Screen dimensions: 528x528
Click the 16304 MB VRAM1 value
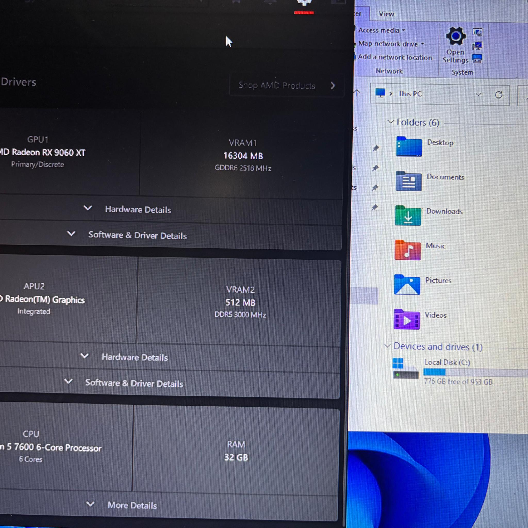(243, 156)
